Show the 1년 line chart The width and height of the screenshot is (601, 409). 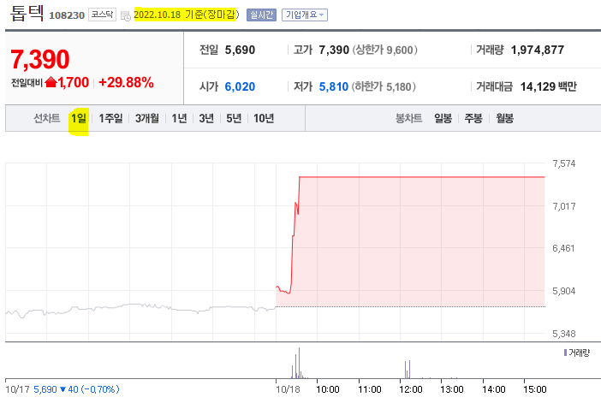[179, 118]
